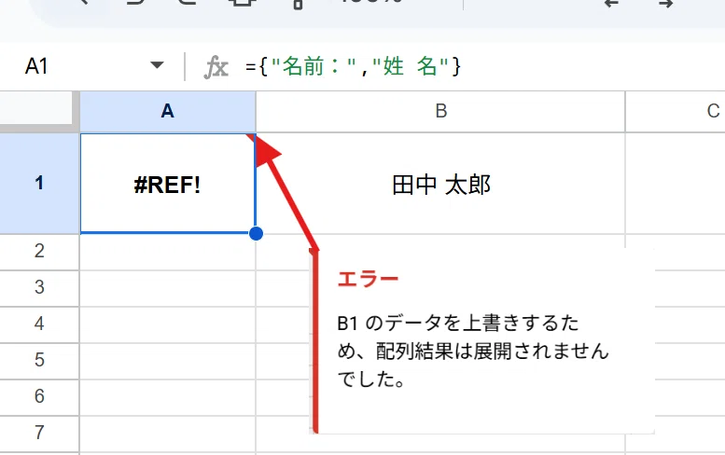
Task: Select row 3 header
Action: click(x=39, y=288)
